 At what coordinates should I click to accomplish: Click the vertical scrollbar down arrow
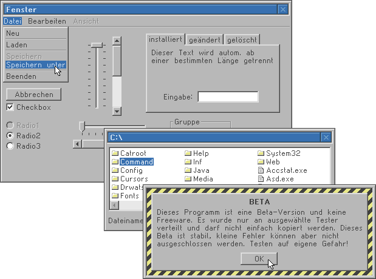(x=117, y=112)
